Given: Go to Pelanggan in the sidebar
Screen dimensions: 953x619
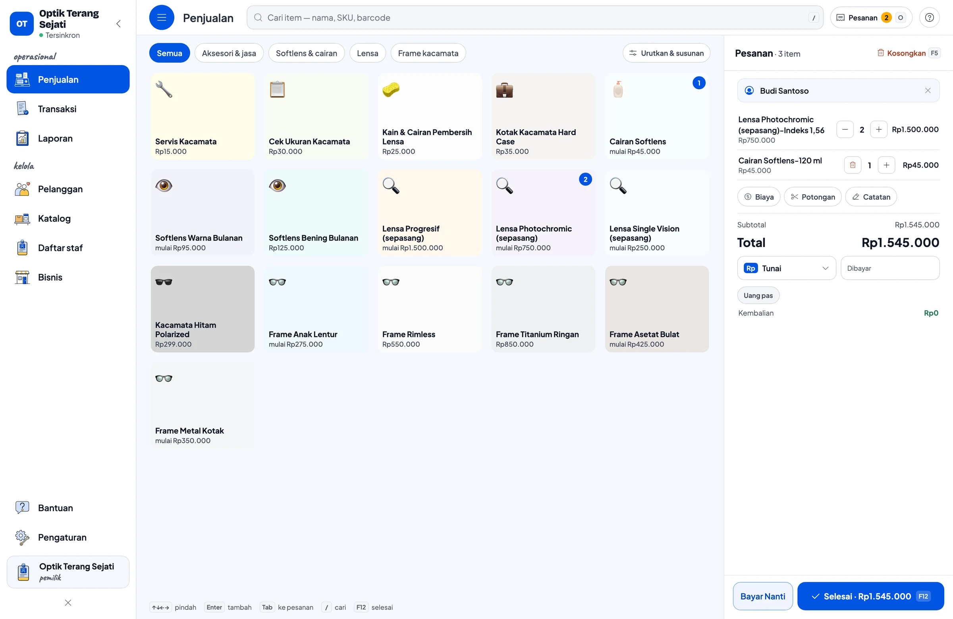Looking at the screenshot, I should click(x=68, y=189).
